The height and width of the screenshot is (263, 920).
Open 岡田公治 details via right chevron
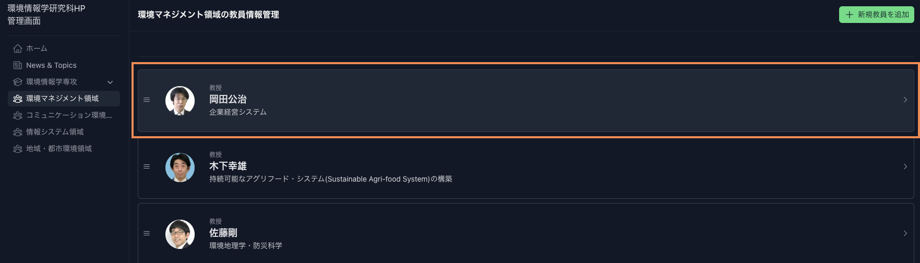(905, 100)
